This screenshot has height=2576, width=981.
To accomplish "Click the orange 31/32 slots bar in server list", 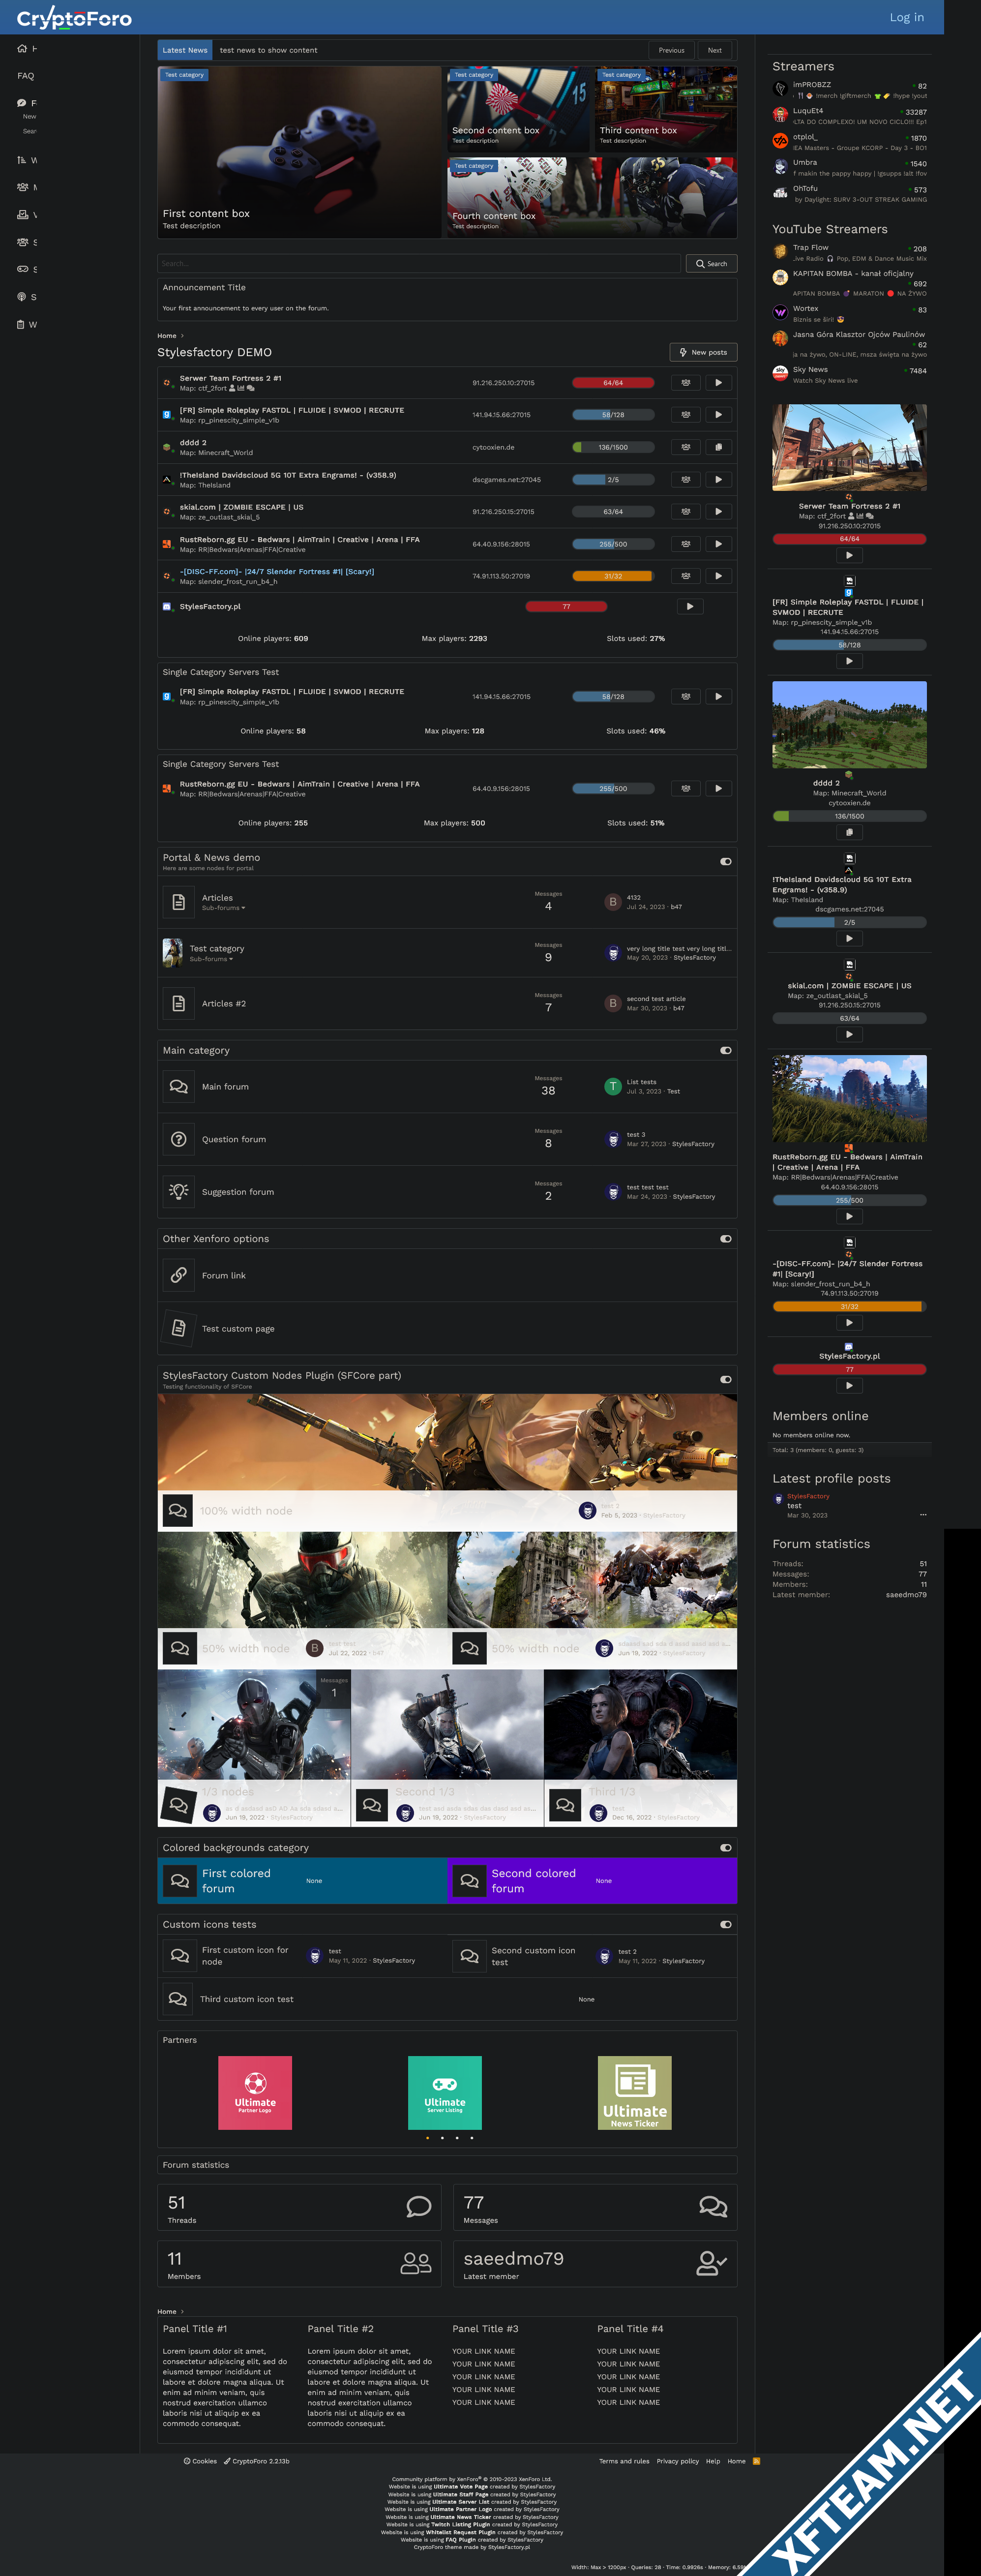I will click(x=613, y=576).
